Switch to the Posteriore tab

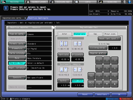coord(80,34)
